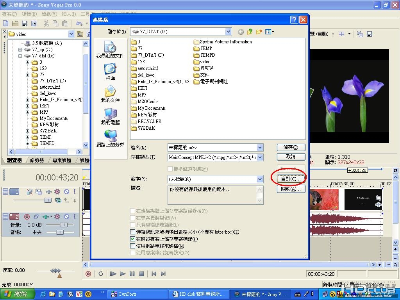Uncheck save project markers in media file

(x=132, y=239)
